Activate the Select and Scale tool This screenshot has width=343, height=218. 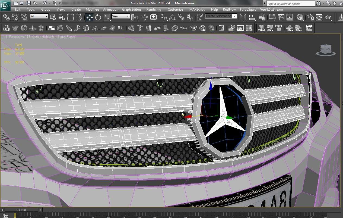[x=107, y=17]
